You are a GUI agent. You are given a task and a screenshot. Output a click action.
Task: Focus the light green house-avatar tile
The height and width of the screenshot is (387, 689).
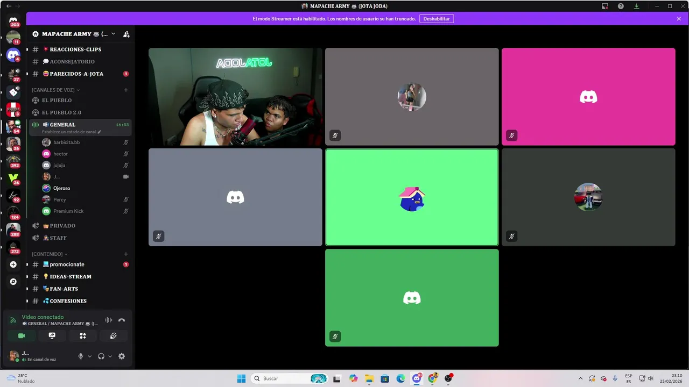[x=412, y=197]
